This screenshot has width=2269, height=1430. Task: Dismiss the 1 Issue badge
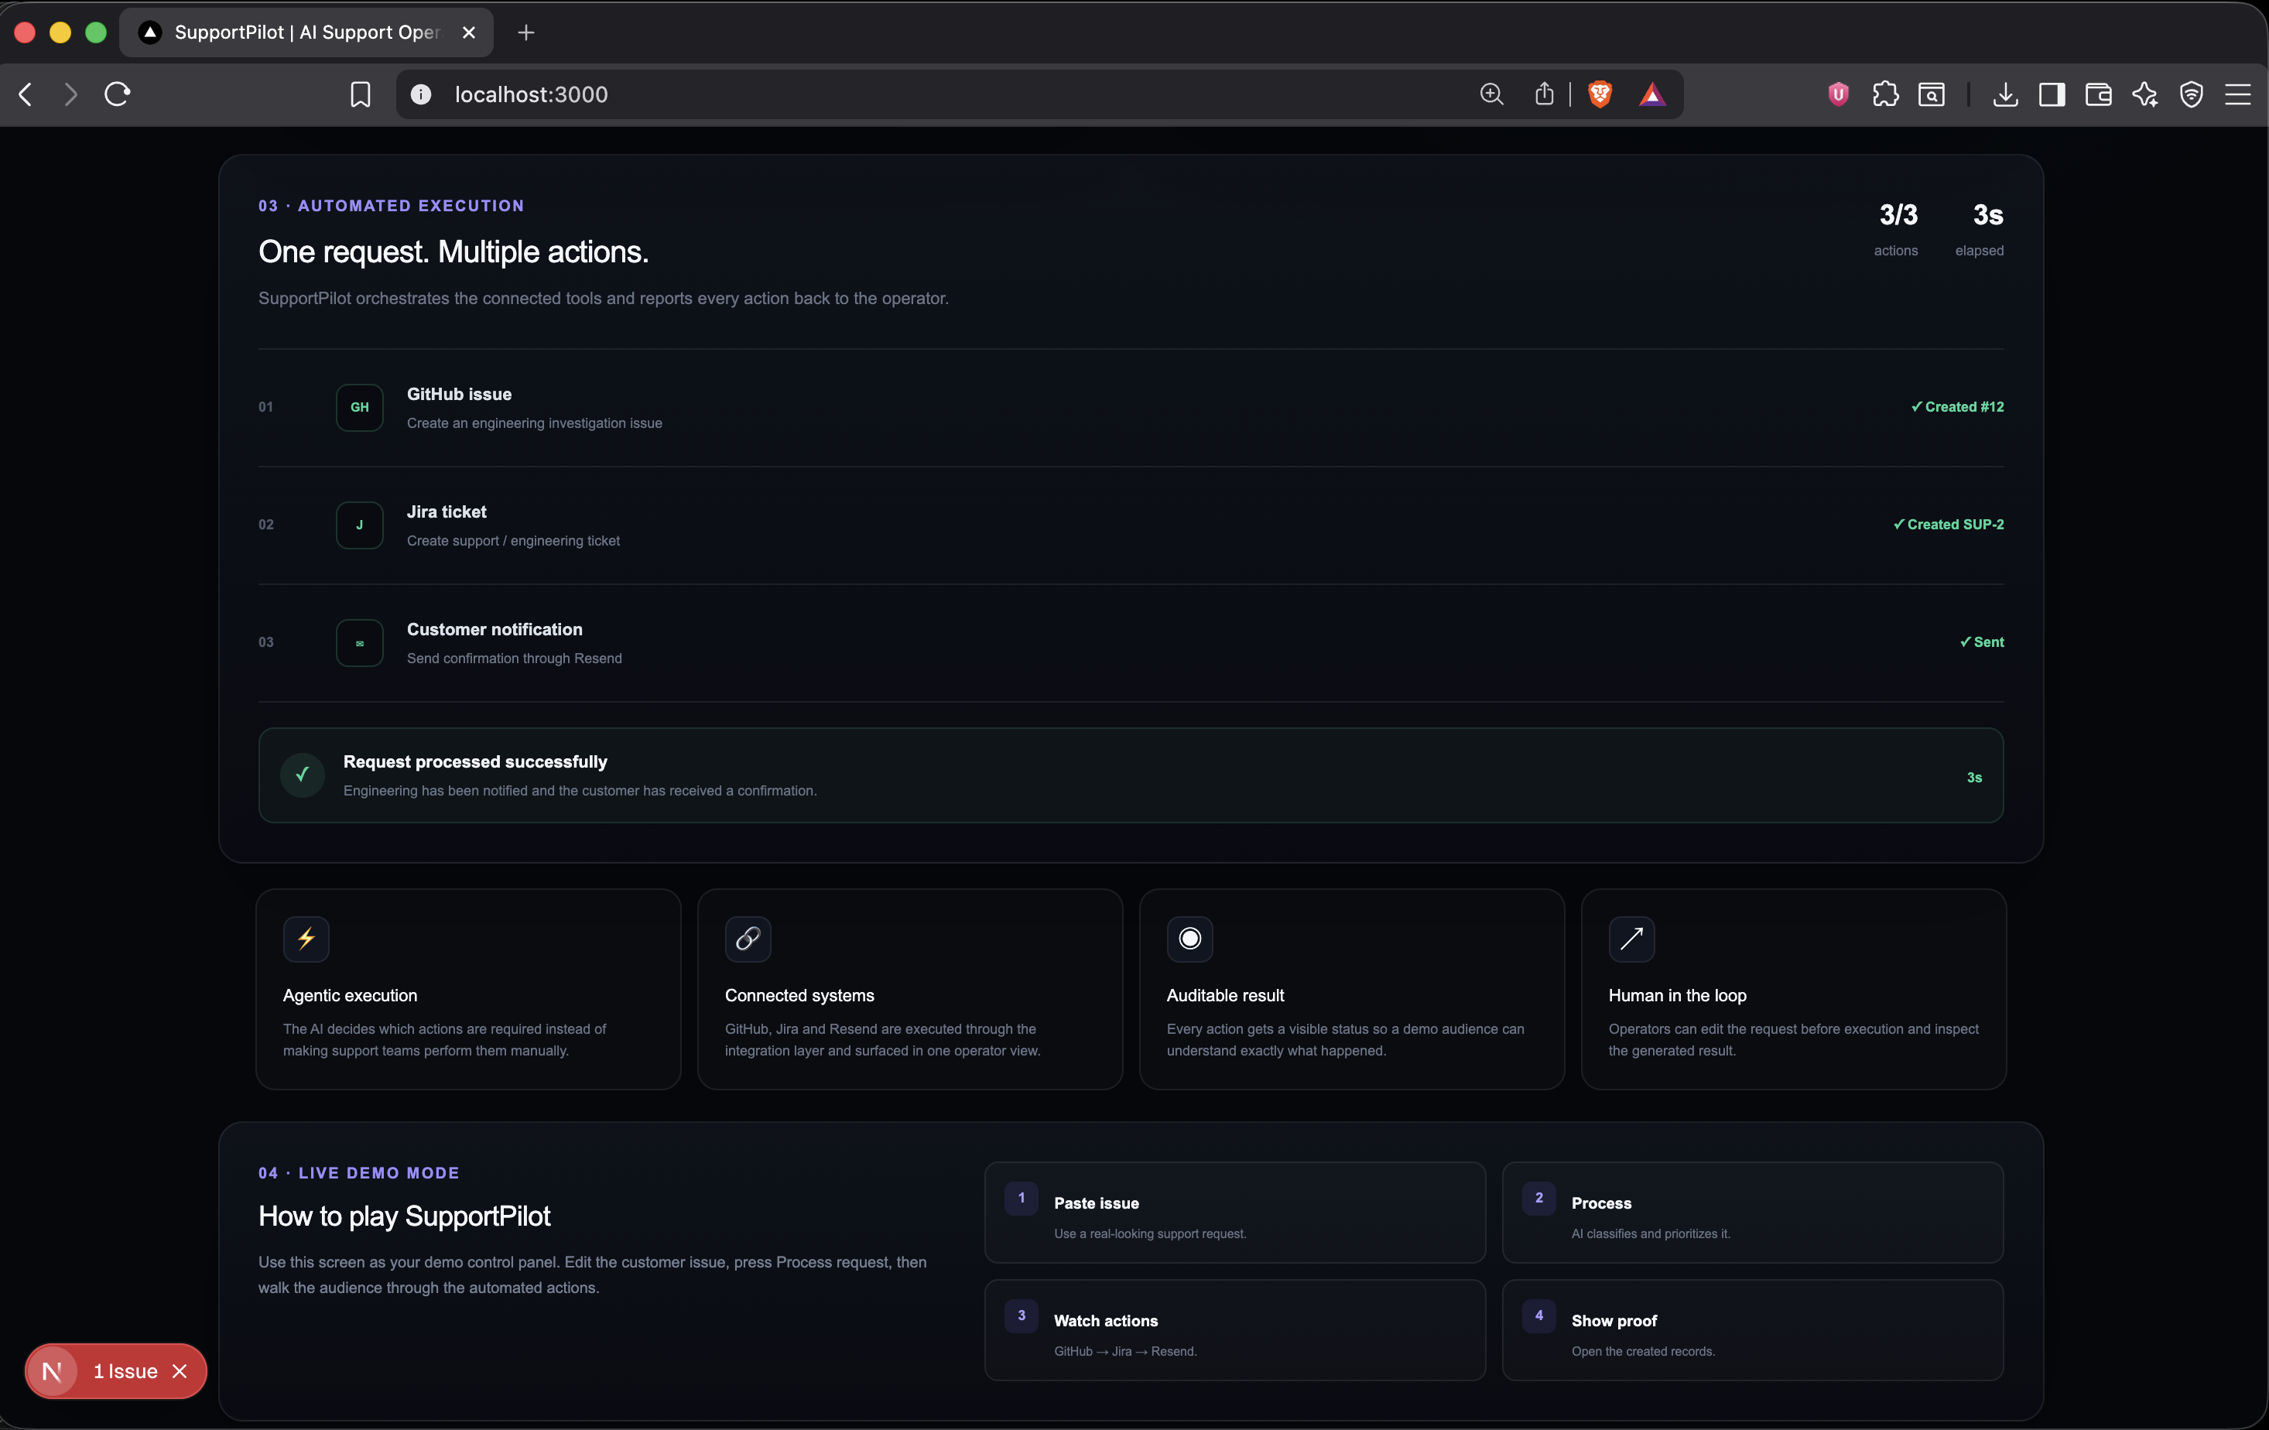tap(180, 1372)
